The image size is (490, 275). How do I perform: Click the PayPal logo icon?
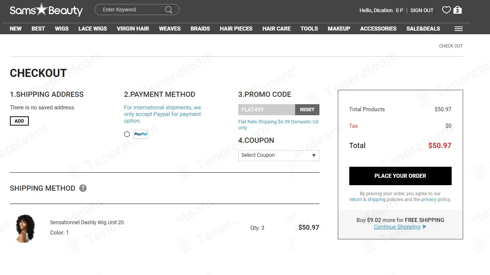[141, 134]
